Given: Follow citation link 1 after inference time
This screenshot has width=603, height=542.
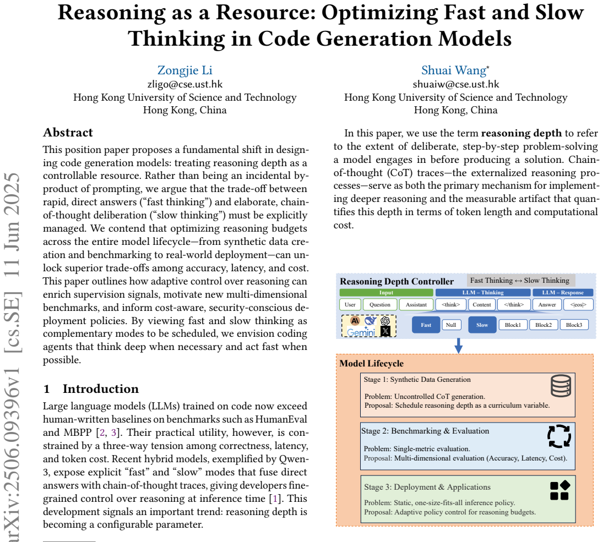Looking at the screenshot, I should [275, 499].
